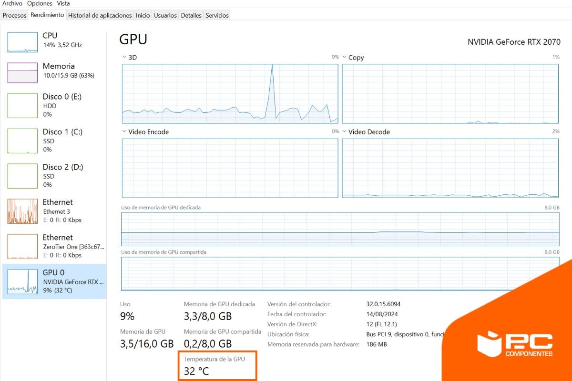Switch to the Inicio tab
The width and height of the screenshot is (572, 381).
[143, 15]
